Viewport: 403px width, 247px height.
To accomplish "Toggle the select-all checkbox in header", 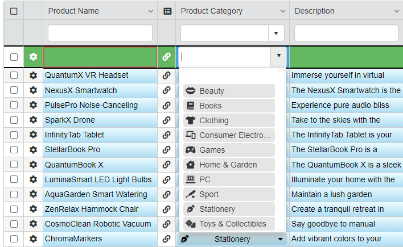I will (14, 11).
